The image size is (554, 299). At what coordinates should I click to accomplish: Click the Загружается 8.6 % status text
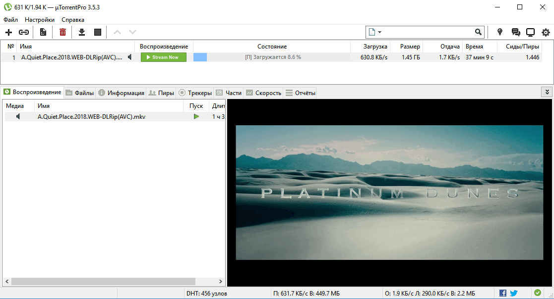pos(273,57)
